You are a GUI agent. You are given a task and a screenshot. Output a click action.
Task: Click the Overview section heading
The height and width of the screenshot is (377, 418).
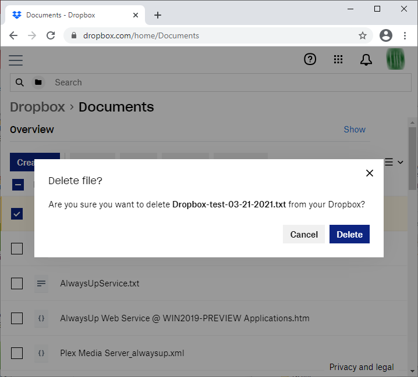(31, 130)
